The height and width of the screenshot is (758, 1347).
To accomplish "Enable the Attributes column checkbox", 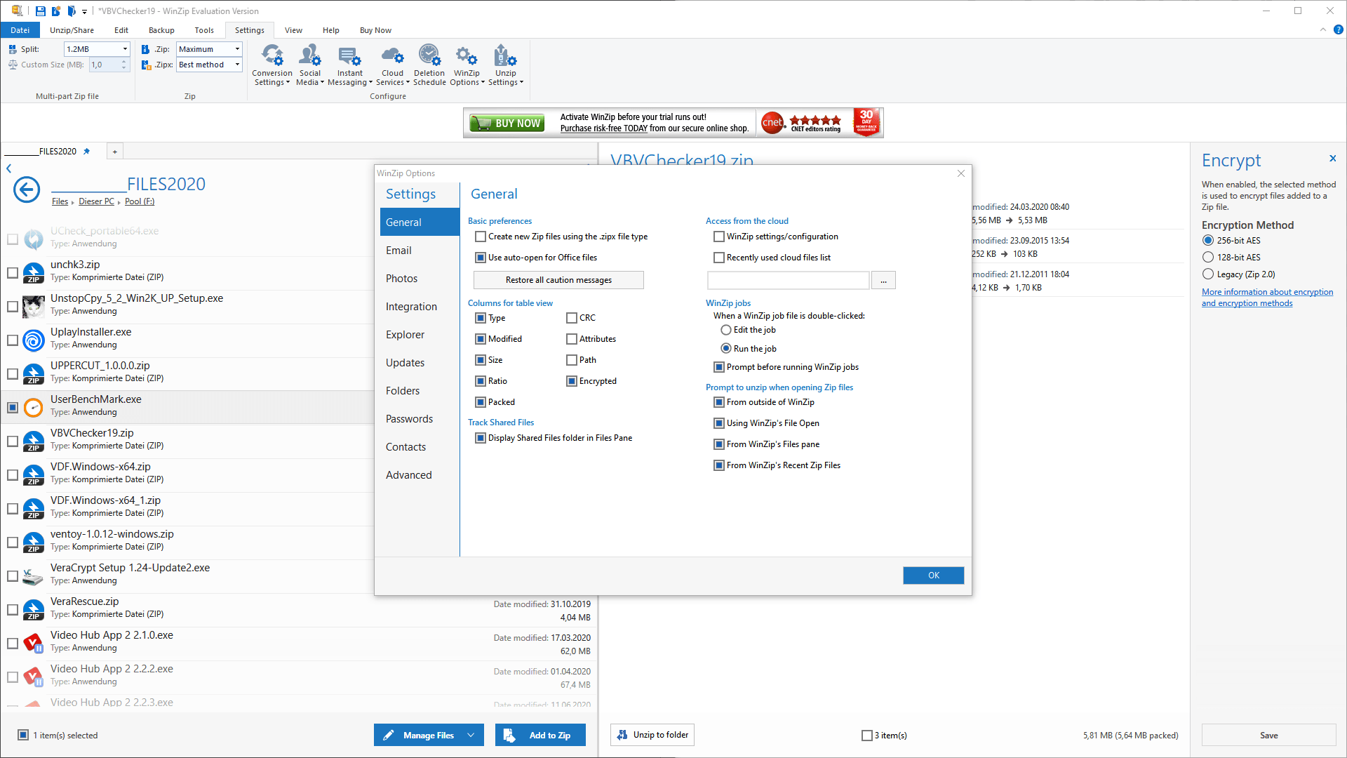I will (x=572, y=339).
